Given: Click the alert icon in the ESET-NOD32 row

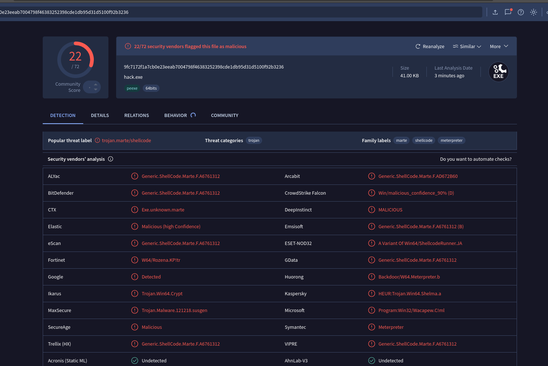Looking at the screenshot, I should (x=372, y=243).
